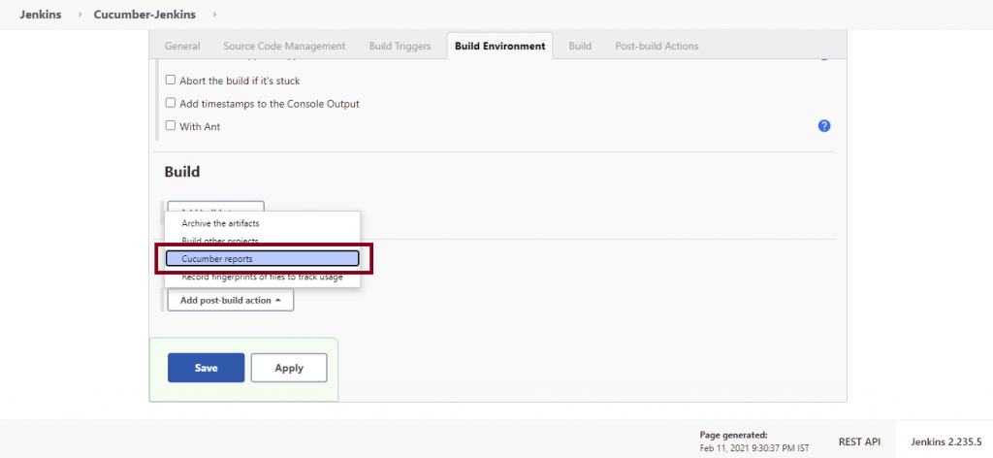Jump to the Build tab

click(580, 46)
